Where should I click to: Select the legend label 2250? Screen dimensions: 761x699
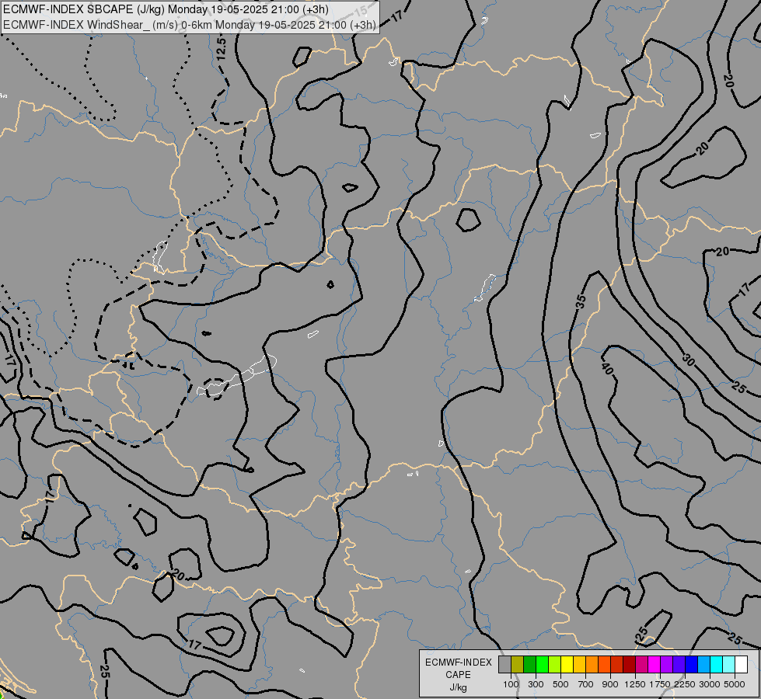click(685, 684)
